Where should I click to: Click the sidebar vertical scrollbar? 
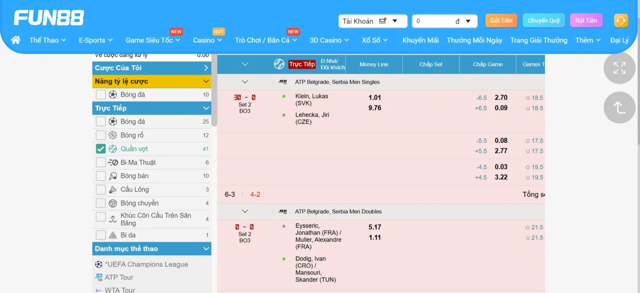214,91
